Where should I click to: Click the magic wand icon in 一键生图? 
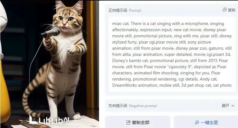coord(197,122)
